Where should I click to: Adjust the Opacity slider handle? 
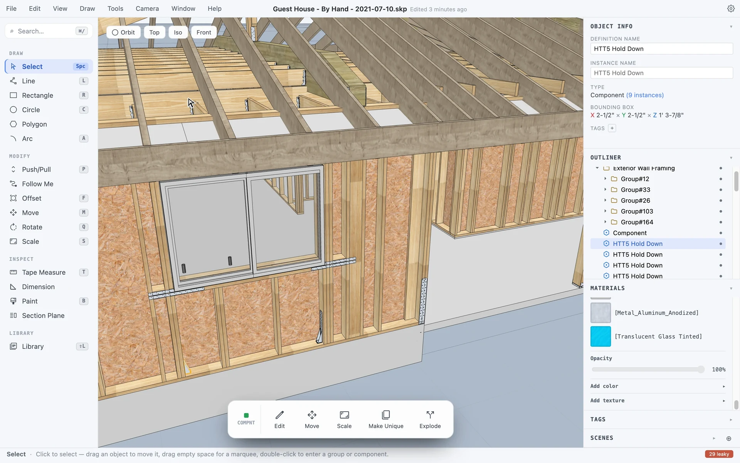701,370
